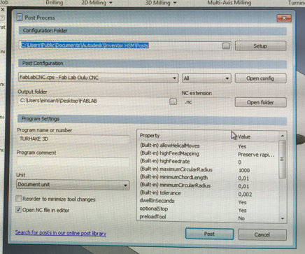Viewport: 305px width, 254px height.
Task: Select the allowHelicalMoves property row
Action: tap(208, 146)
